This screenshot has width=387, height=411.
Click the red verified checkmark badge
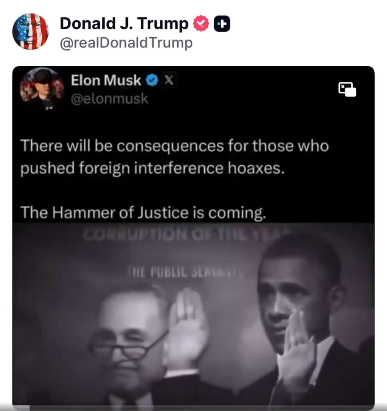pyautogui.click(x=201, y=24)
